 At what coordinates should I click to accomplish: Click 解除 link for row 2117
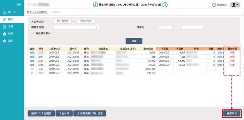(219, 57)
